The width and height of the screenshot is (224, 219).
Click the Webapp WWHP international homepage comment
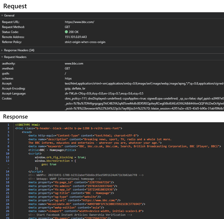(x=65, y=179)
